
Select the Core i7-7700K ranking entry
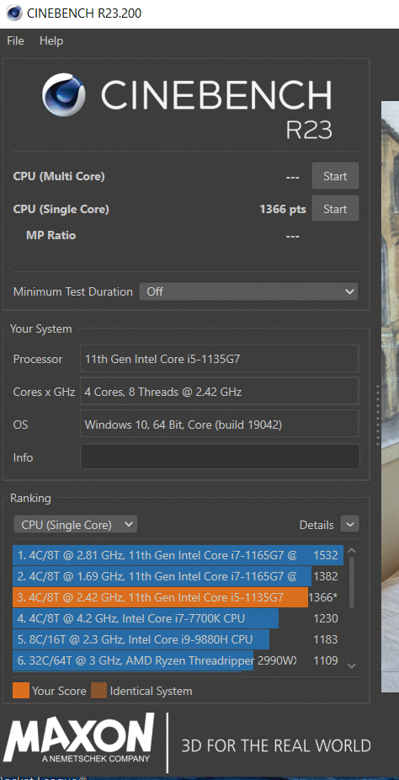click(x=178, y=618)
